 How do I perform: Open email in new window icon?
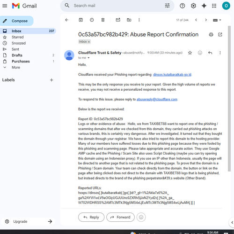click(x=220, y=34)
